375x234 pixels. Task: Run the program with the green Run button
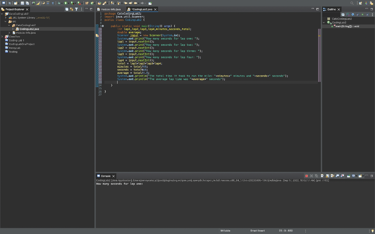[x=66, y=3]
